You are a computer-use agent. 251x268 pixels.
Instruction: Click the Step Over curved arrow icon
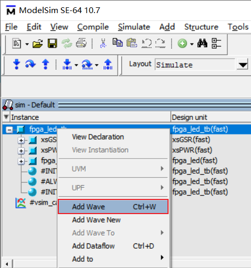[x=30, y=64]
